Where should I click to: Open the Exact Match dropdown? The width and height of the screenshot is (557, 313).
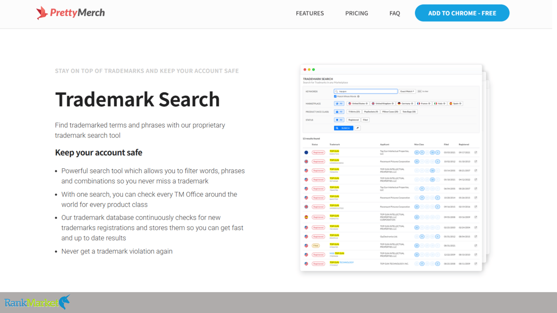407,91
